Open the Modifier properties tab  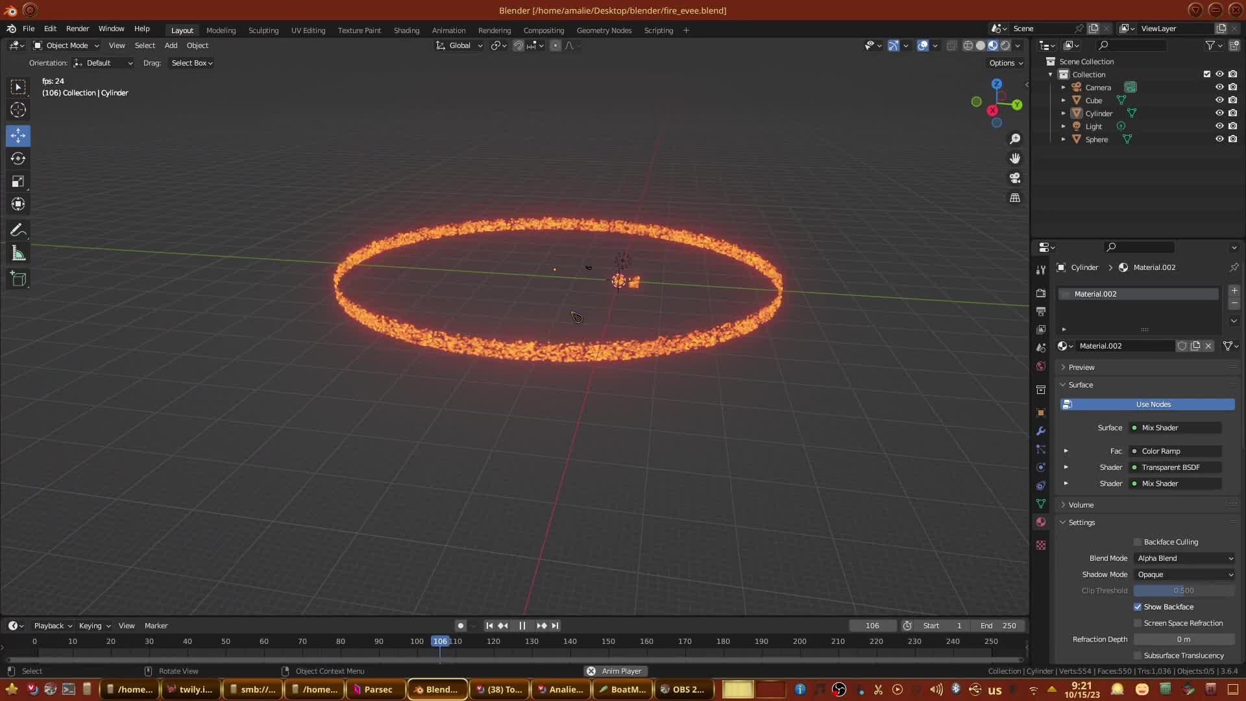[1041, 431]
